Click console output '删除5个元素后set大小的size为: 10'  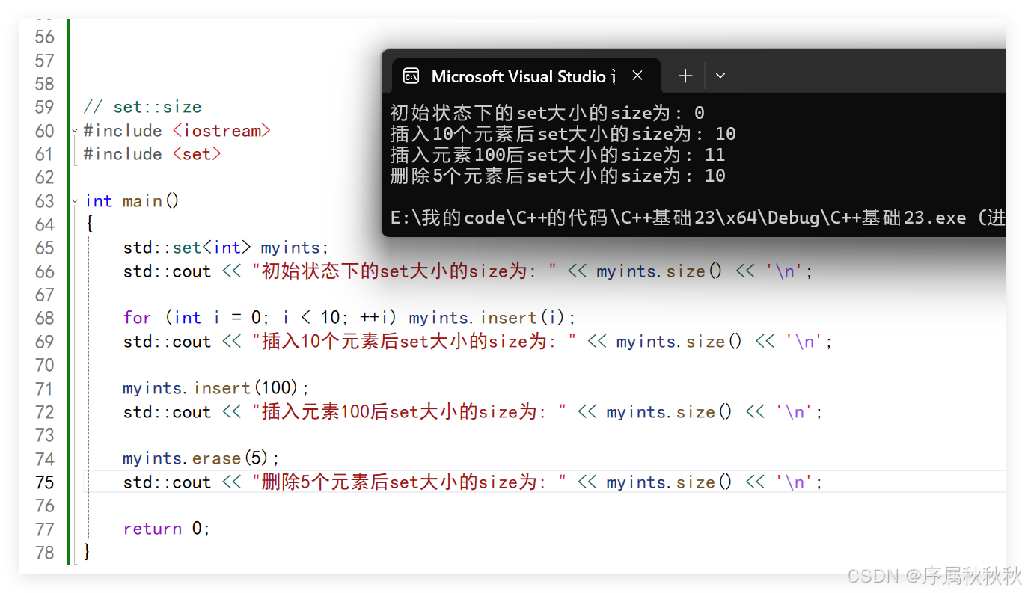[x=557, y=176]
